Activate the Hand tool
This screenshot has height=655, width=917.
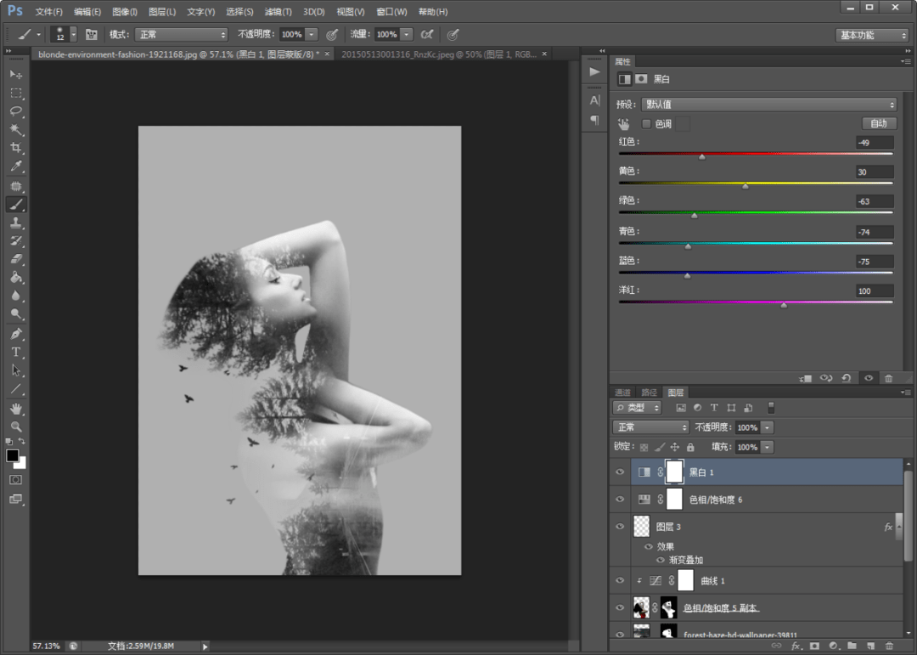click(16, 409)
